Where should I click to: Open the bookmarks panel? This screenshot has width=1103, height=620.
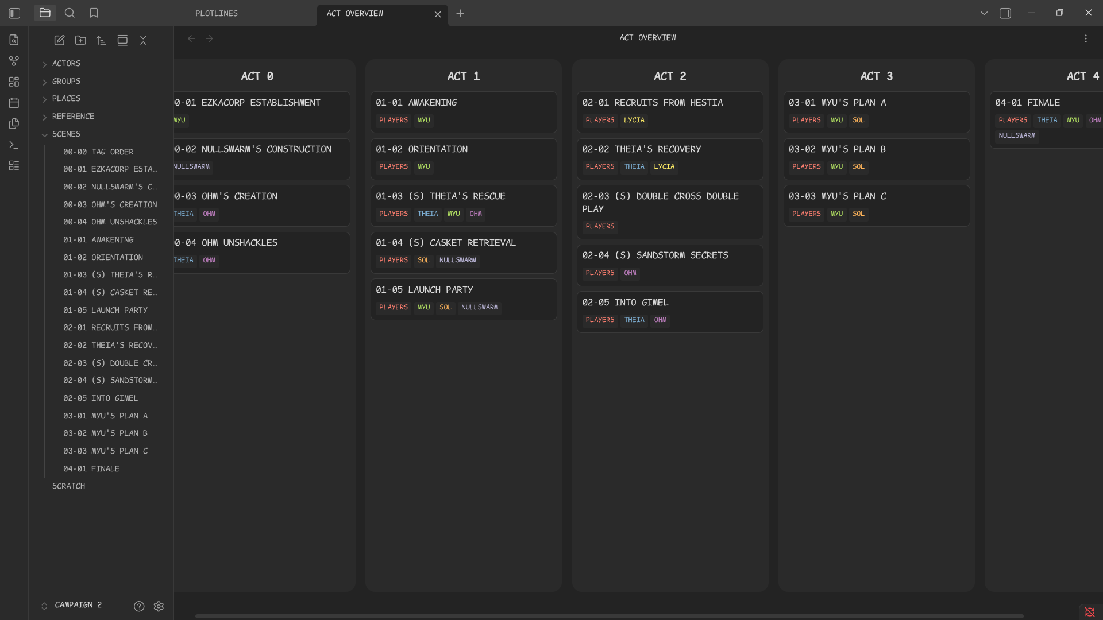coord(94,13)
